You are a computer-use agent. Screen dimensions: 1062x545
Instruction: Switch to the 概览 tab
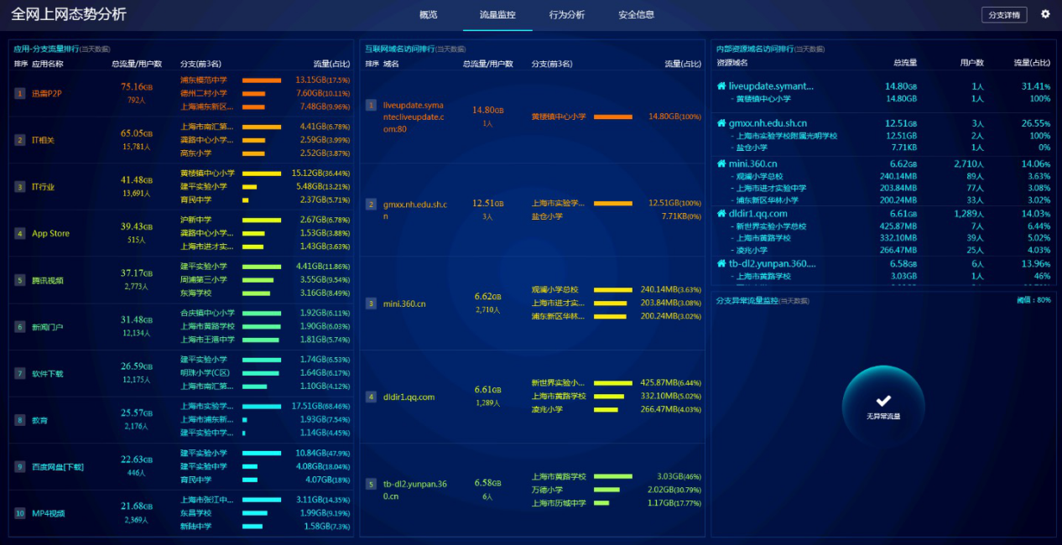428,15
